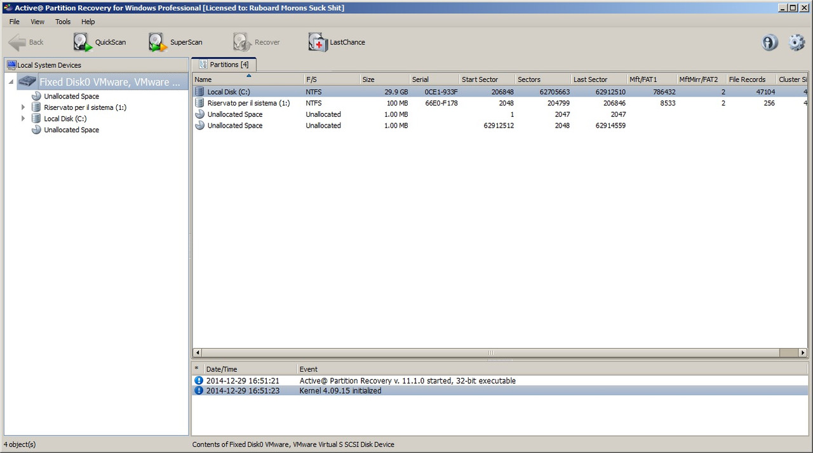Screen dimensions: 813x453
Task: Click the 47104 file records value
Action: 765,92
